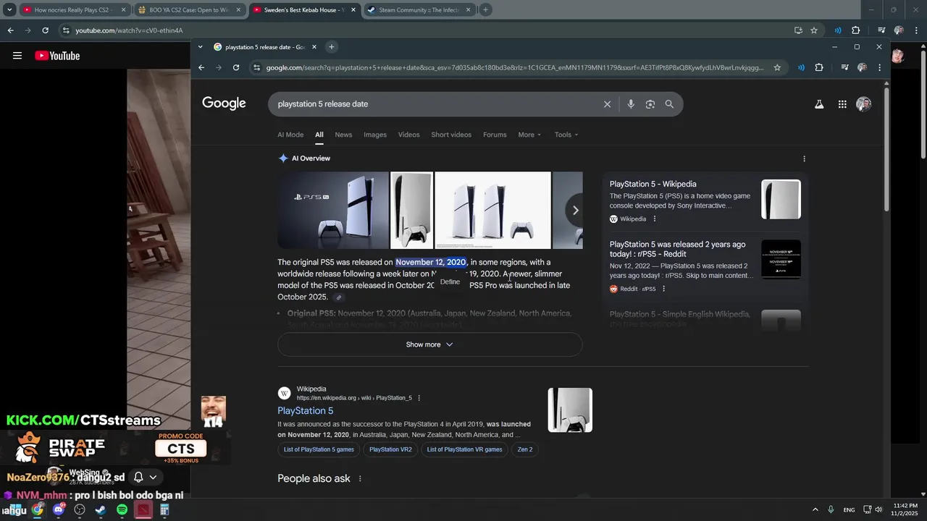View site information for google.com

(256, 67)
